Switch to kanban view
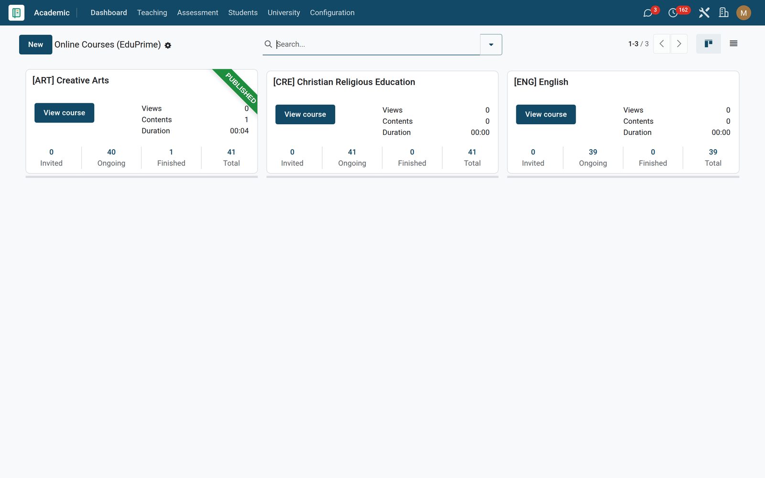765x478 pixels. (x=708, y=44)
